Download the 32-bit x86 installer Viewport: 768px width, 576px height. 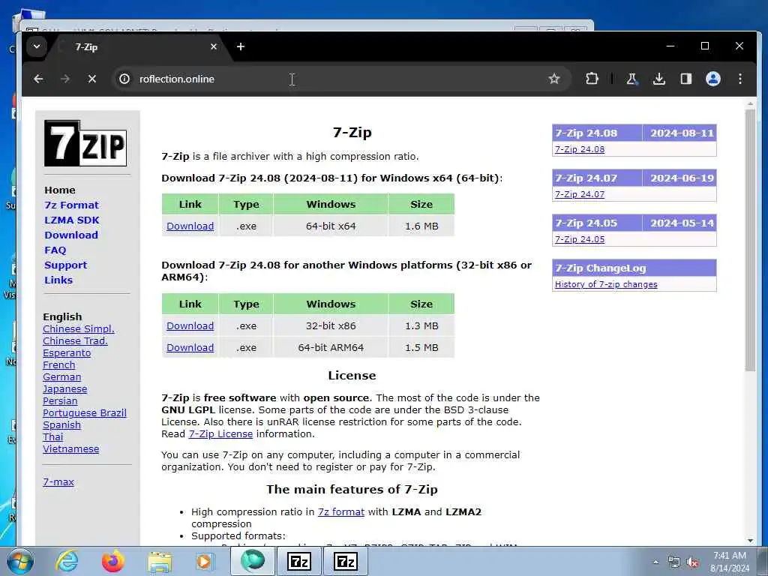[190, 326]
